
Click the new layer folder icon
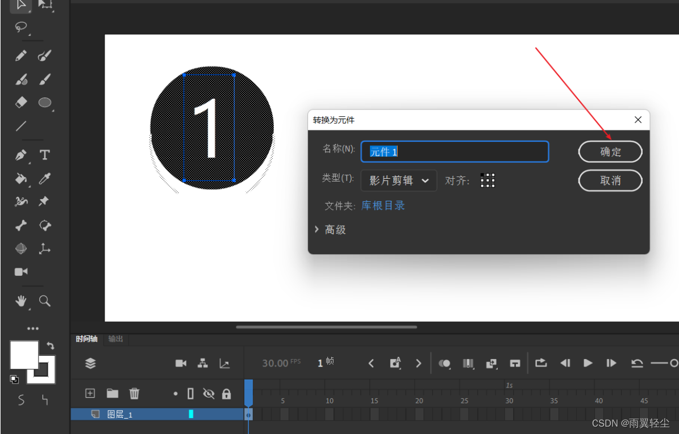[x=113, y=393]
